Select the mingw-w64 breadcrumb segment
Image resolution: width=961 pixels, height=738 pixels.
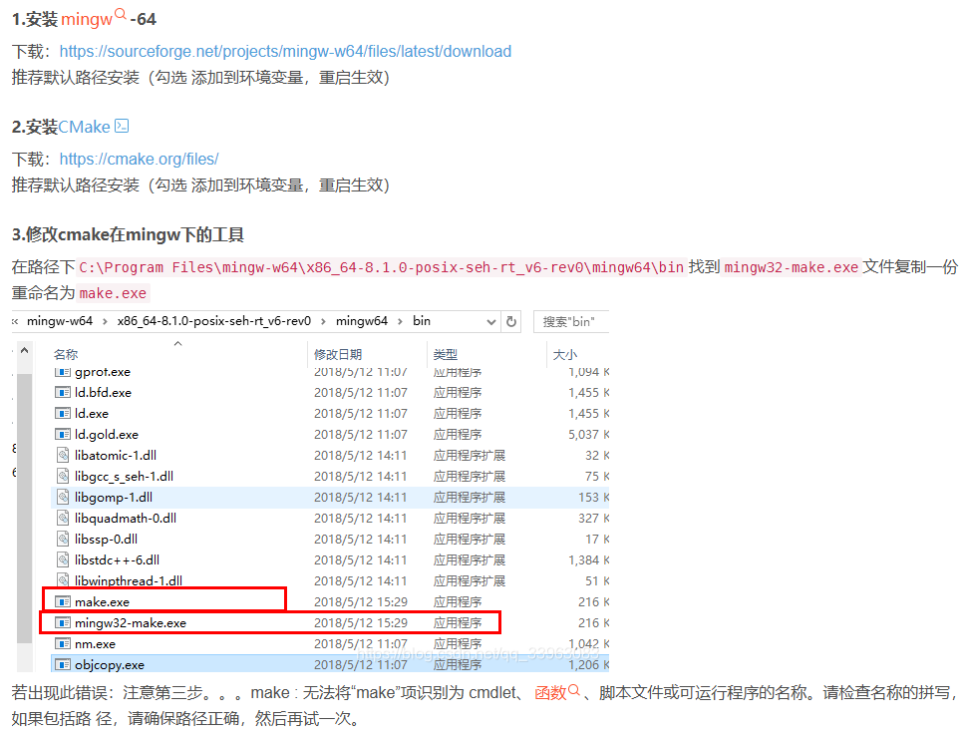(60, 321)
